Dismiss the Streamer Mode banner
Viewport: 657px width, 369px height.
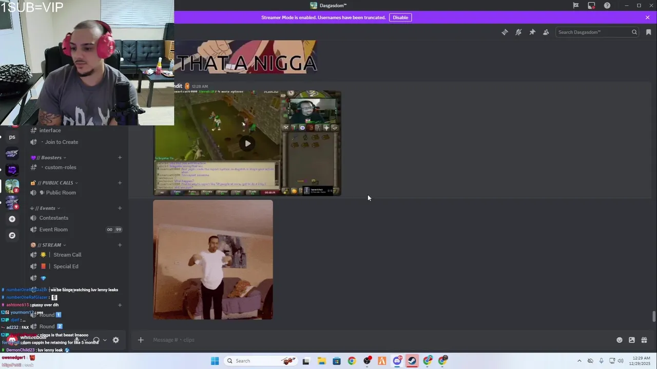[x=647, y=17]
